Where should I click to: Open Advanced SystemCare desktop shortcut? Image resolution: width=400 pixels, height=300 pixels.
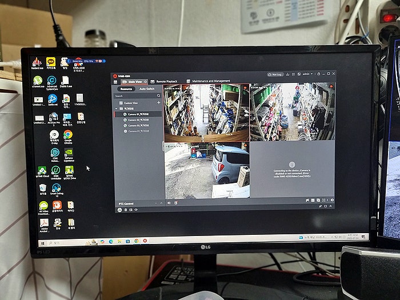click(x=52, y=83)
